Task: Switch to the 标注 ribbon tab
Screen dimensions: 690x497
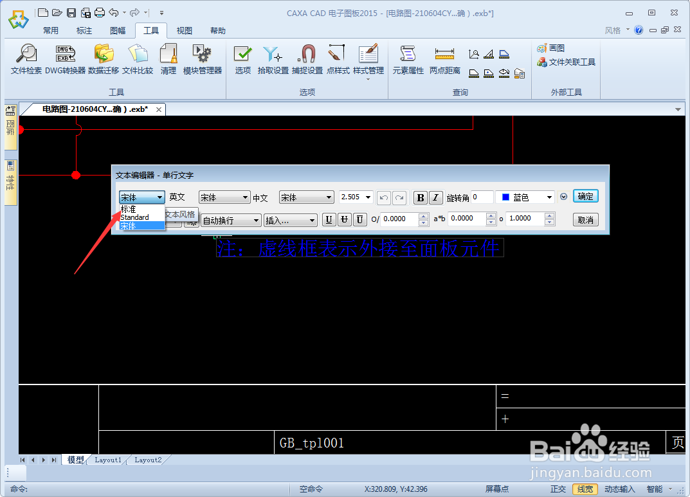Action: [84, 30]
